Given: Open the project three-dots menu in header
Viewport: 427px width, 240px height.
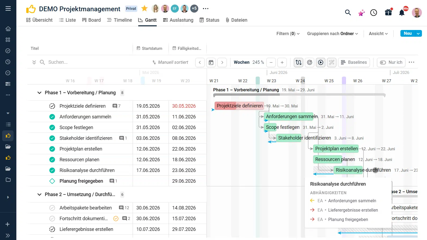Looking at the screenshot, I should (206, 9).
